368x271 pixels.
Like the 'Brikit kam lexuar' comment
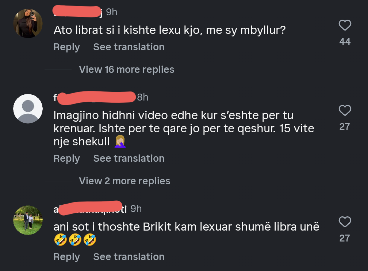click(x=345, y=222)
